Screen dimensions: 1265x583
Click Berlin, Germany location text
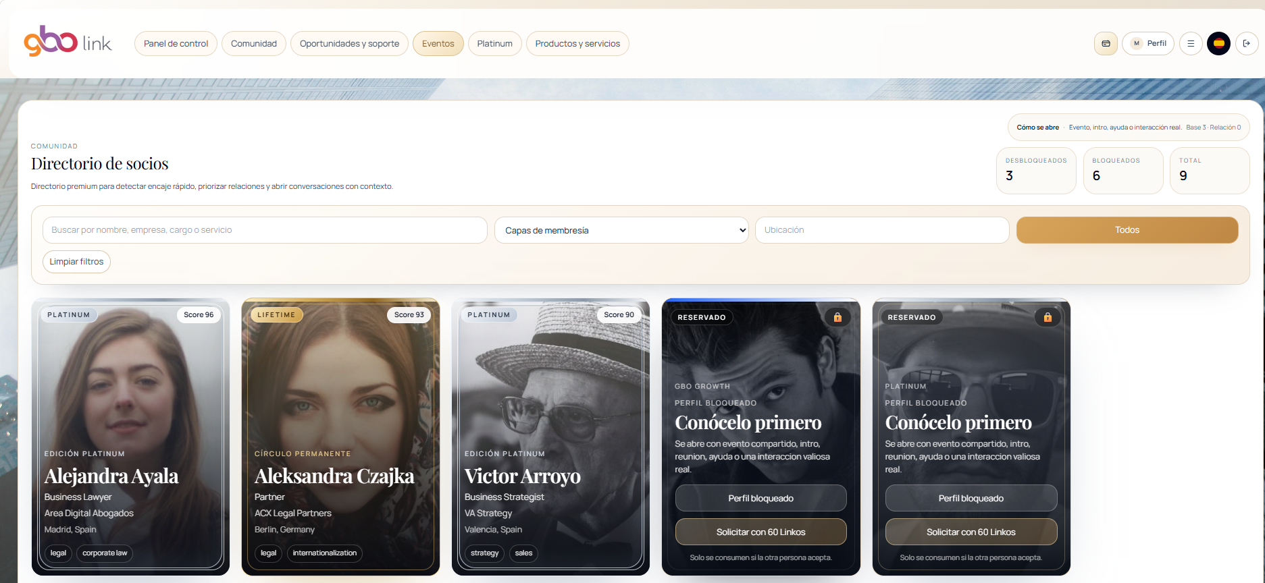(284, 530)
